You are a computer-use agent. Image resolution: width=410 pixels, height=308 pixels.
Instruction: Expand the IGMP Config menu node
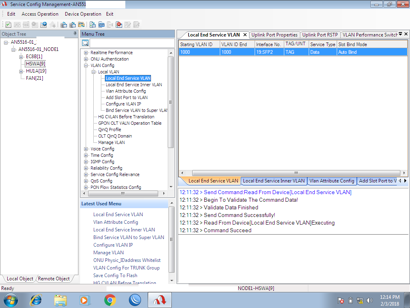click(x=86, y=162)
